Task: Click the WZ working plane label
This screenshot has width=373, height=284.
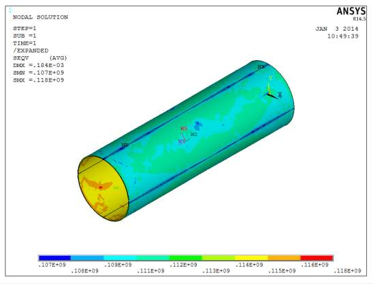Action: (194, 134)
